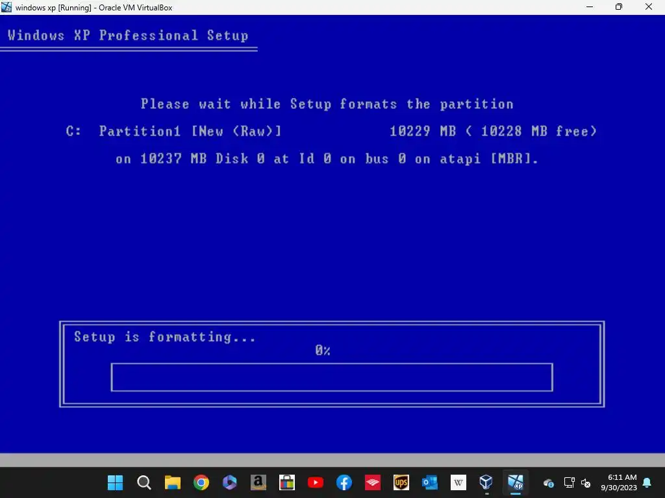Open Facebook from the taskbar
The width and height of the screenshot is (665, 498).
tap(344, 482)
